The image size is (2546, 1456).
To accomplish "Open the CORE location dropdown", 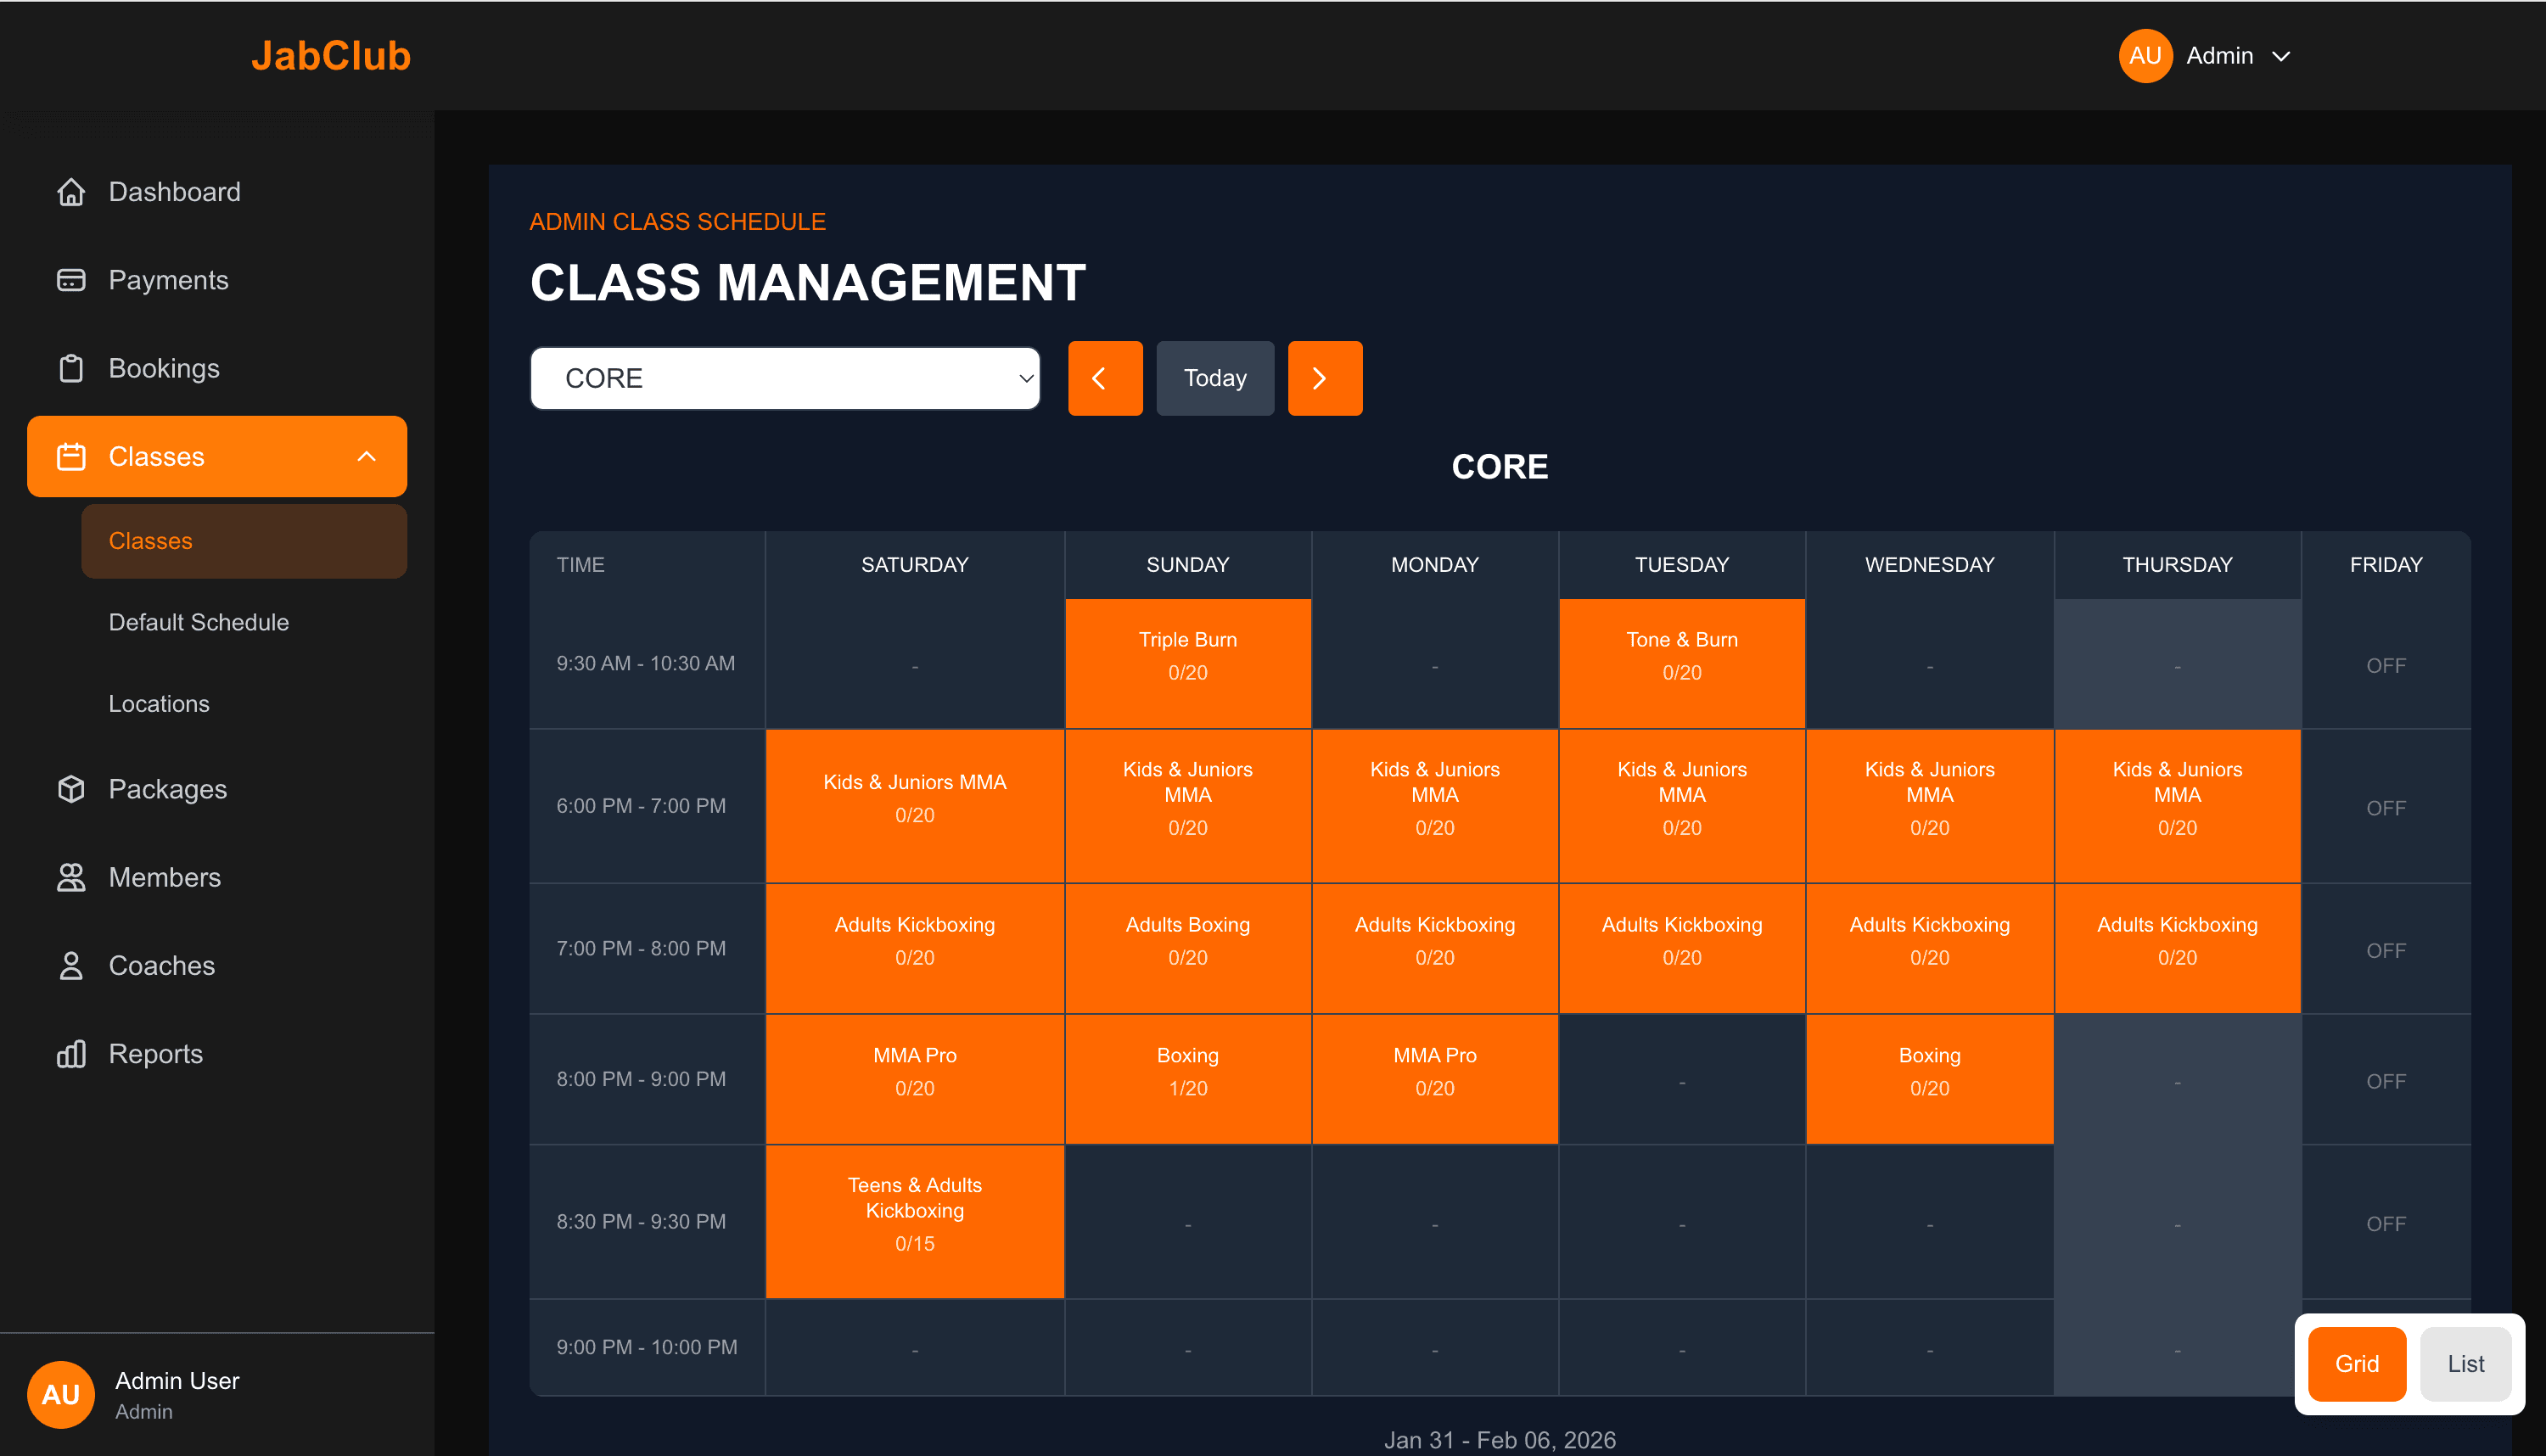I will pos(784,378).
